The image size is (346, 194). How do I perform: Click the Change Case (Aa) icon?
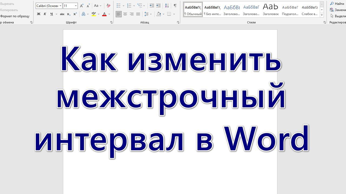(96, 6)
